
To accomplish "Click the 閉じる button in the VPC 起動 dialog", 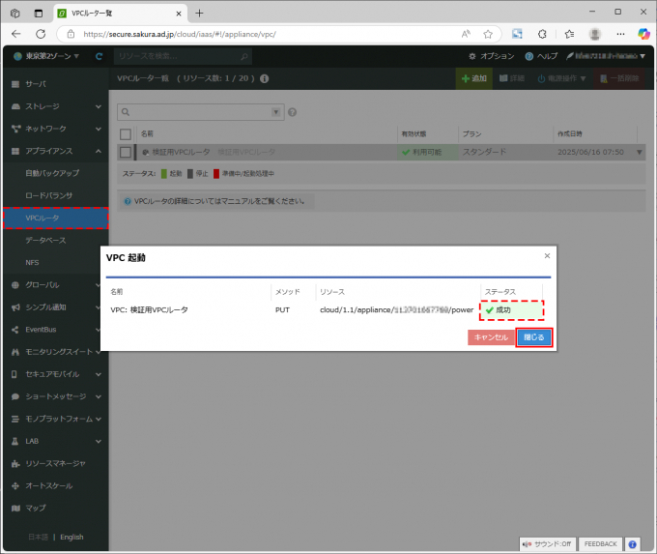I will tap(533, 337).
